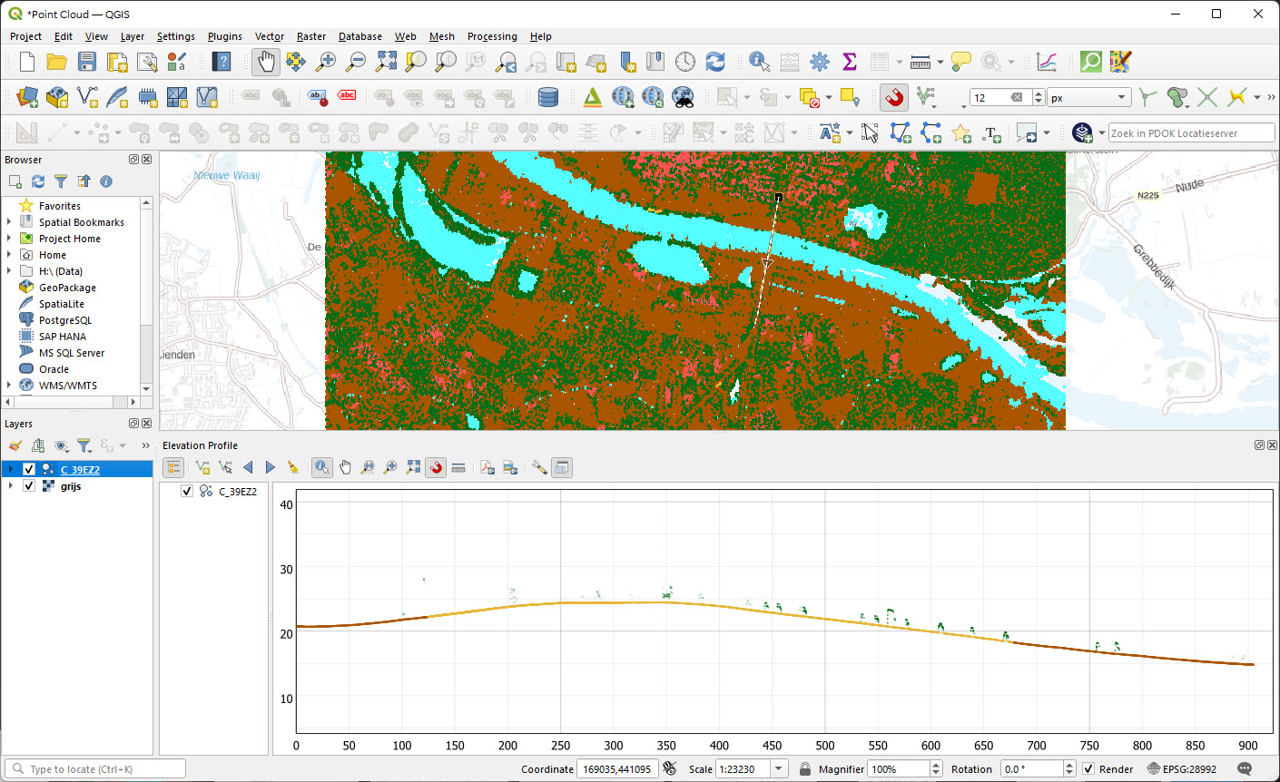Toggle snapping in the Elevation Profile toolbar
Screen dimensions: 1280x782
point(437,467)
